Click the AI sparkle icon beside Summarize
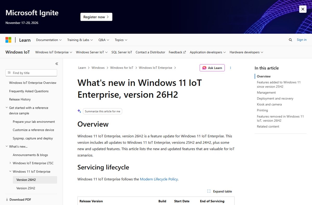312x205 pixels. coord(79,111)
